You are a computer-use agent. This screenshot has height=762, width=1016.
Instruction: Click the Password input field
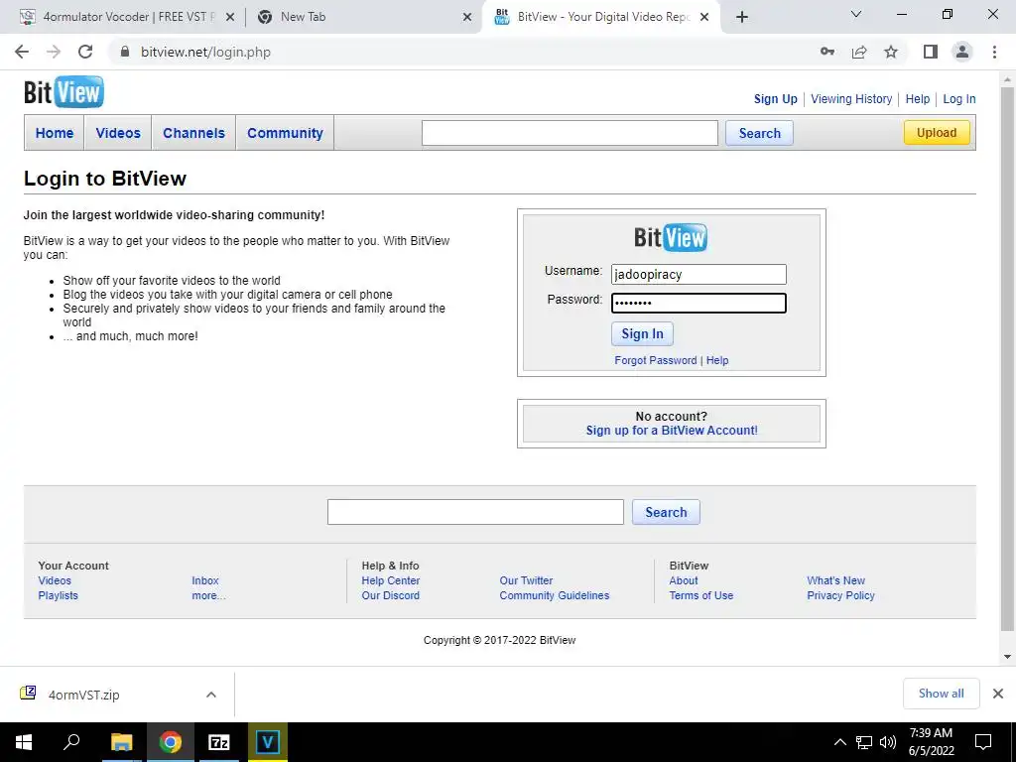[x=698, y=303]
